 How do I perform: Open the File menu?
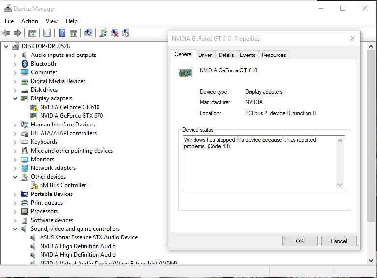click(9, 21)
